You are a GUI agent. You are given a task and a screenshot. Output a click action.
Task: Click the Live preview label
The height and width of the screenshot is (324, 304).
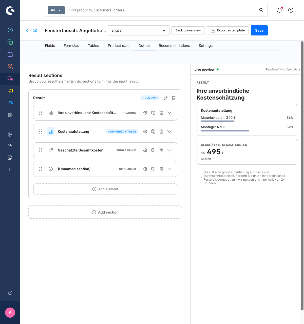(x=204, y=69)
